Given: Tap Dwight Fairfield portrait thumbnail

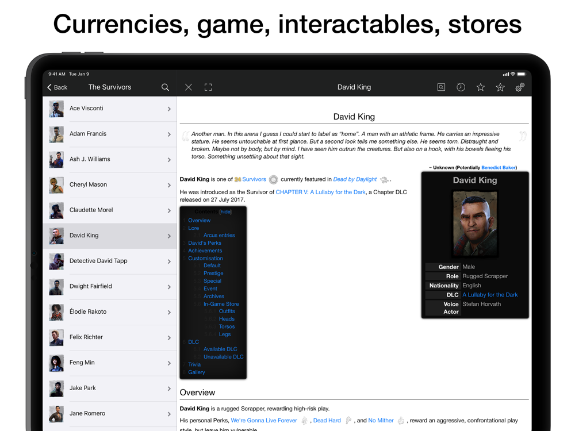Looking at the screenshot, I should pyautogui.click(x=56, y=287).
